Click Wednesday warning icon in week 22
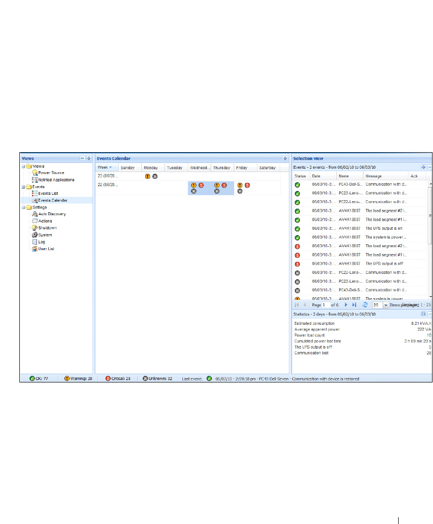Viewport: 433px width, 524px height. point(194,185)
